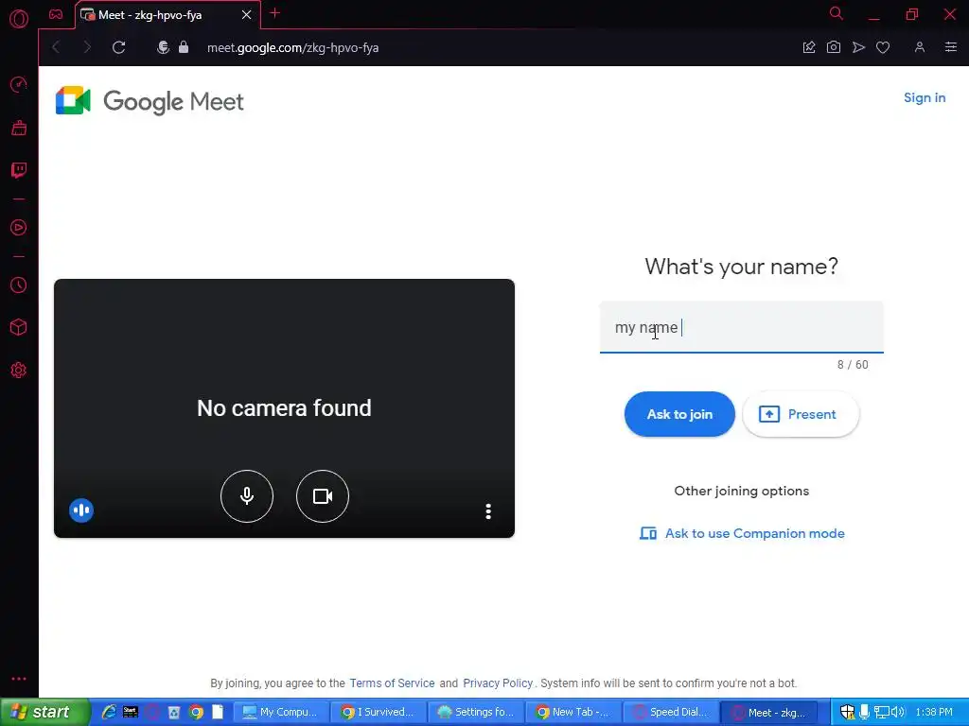
Task: Click Ask to join button
Action: [x=679, y=414]
